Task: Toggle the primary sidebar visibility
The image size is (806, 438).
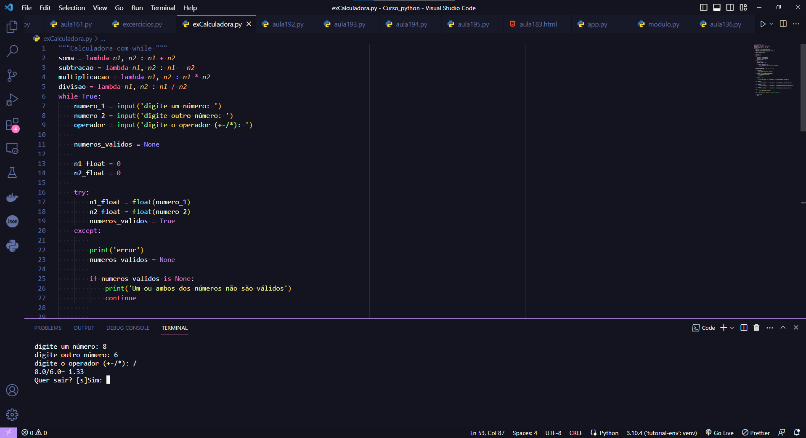Action: [x=703, y=7]
